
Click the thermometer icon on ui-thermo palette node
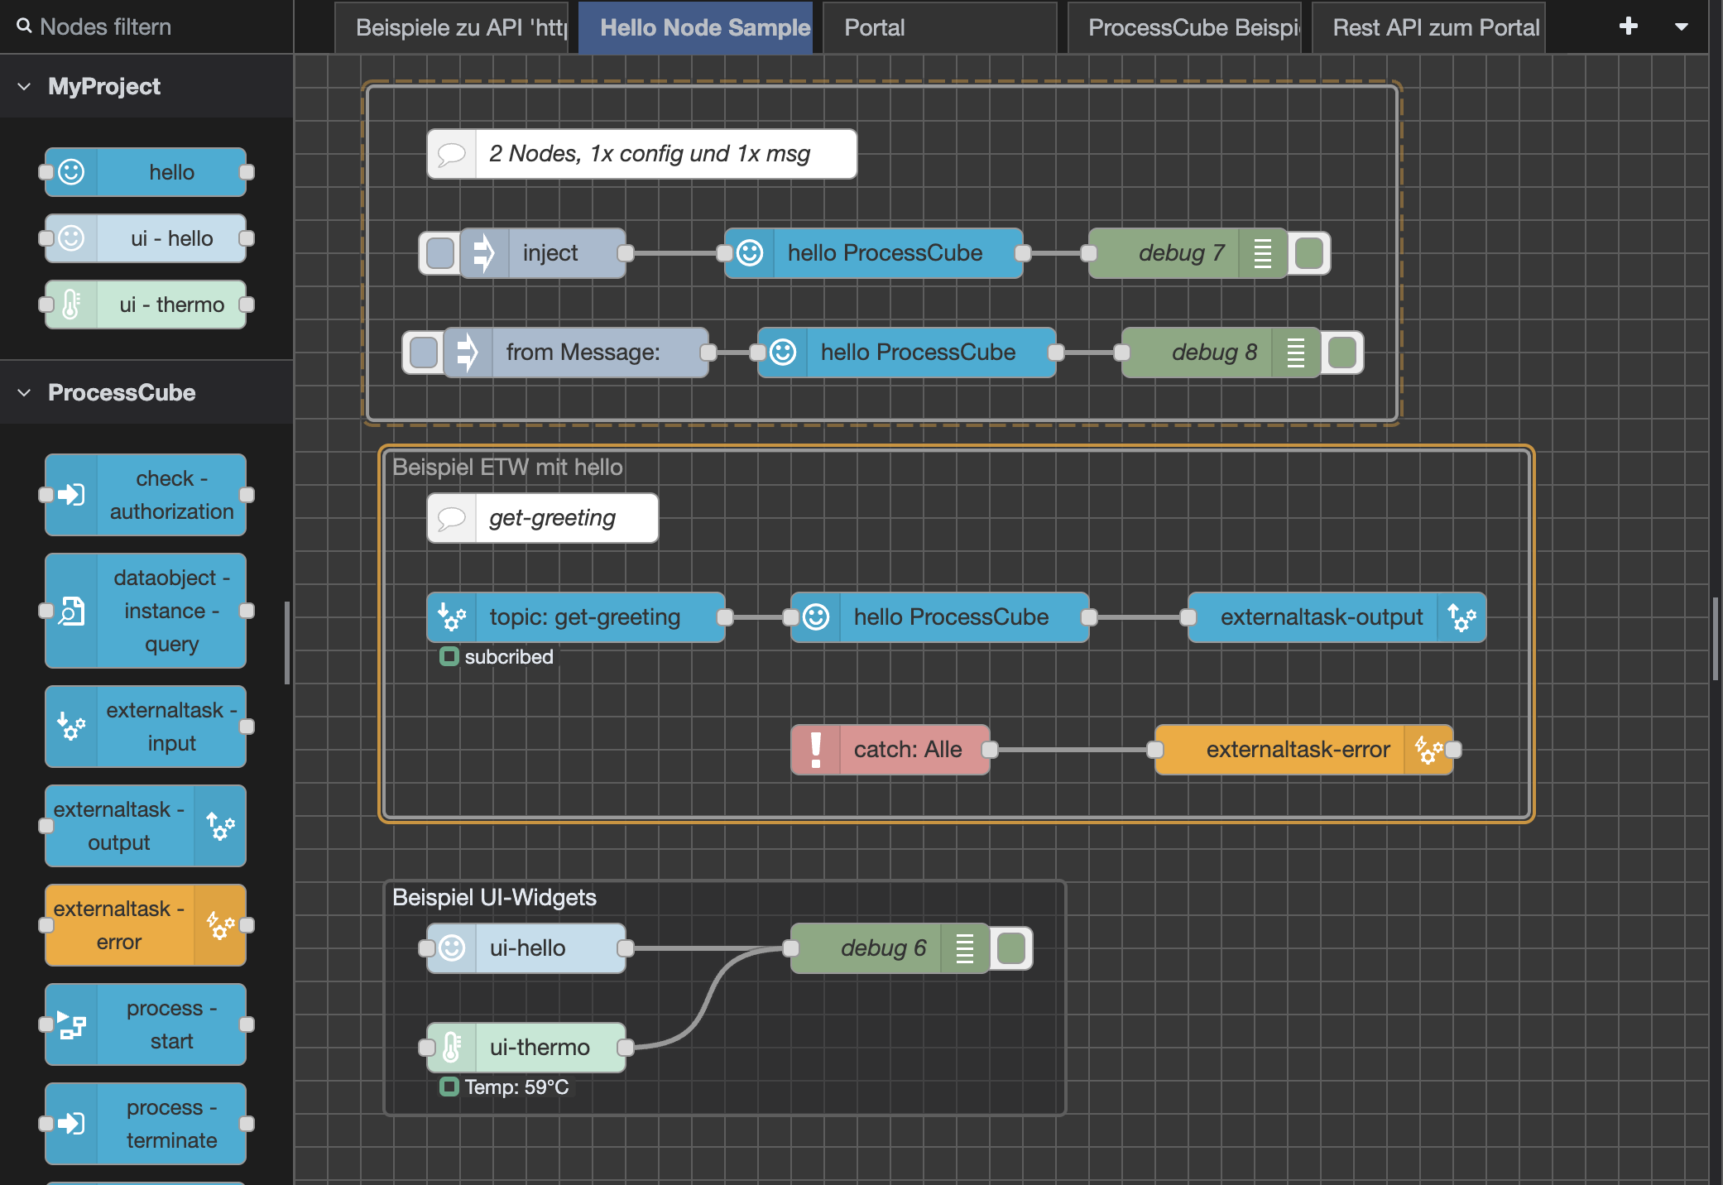pos(72,305)
